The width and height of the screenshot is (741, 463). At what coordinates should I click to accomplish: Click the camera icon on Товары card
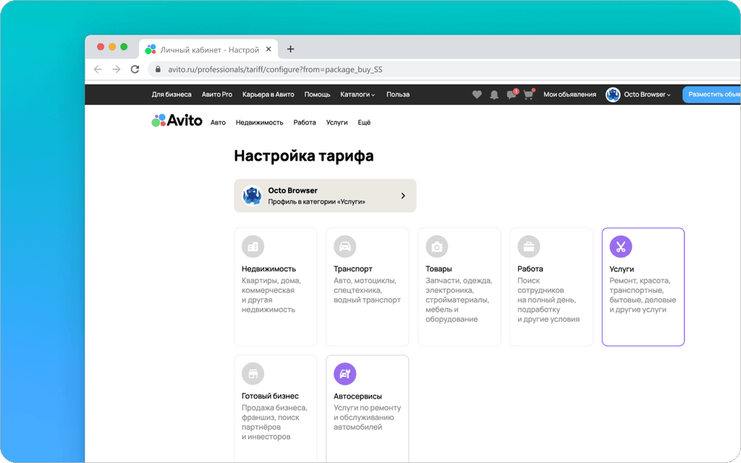point(436,247)
